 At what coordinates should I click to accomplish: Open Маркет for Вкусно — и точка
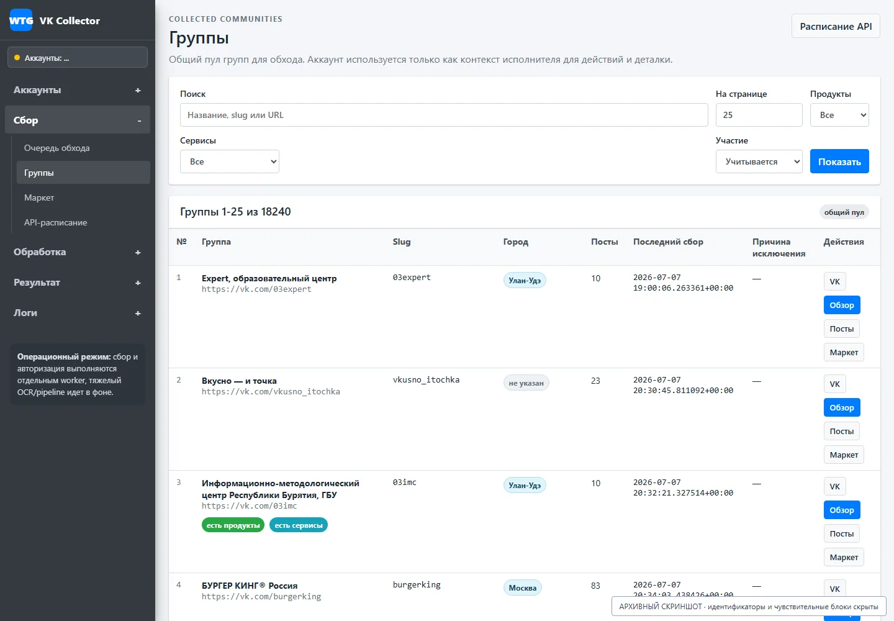coord(844,455)
